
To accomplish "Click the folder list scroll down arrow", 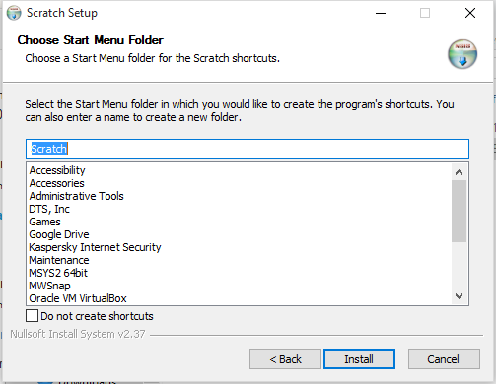I will [x=459, y=296].
